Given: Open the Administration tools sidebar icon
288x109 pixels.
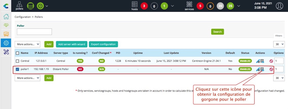Looking at the screenshot, I should 6,52.
